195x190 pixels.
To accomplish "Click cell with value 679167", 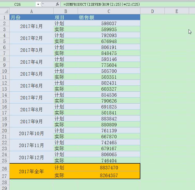I will [109, 148].
